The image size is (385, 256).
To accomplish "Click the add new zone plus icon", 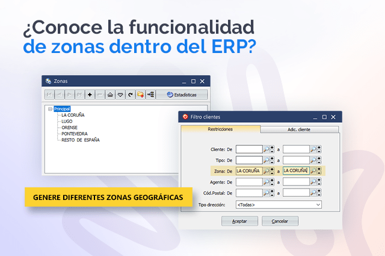I will point(90,95).
